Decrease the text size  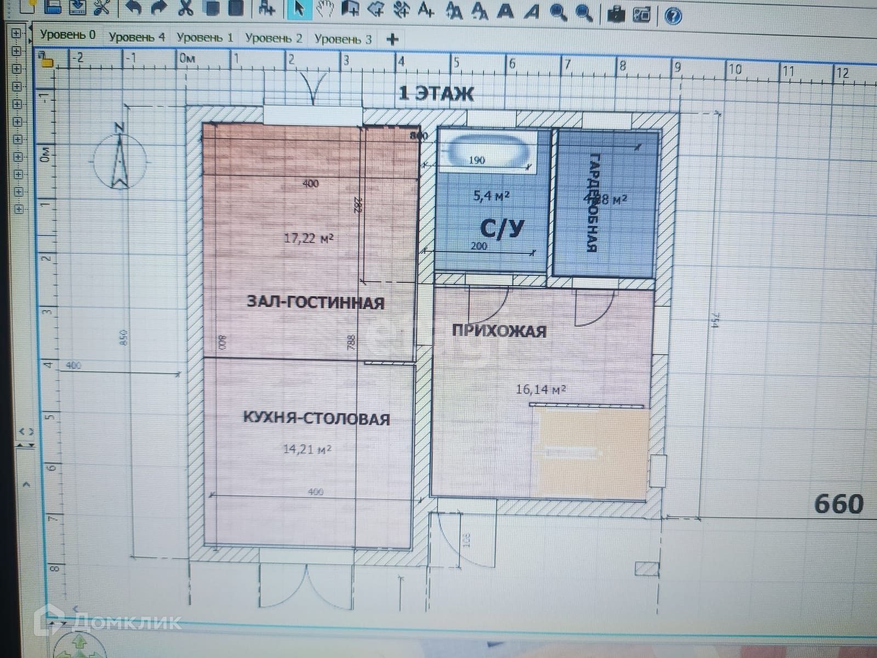[480, 12]
